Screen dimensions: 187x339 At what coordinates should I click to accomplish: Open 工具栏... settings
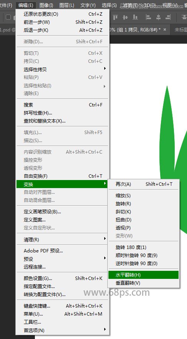pyautogui.click(x=63, y=322)
